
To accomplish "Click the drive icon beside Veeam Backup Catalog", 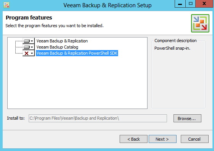I will pos(27,47).
